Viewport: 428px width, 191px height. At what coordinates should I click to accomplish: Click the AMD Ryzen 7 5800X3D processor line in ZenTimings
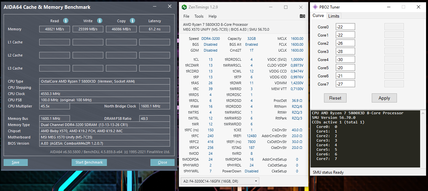pyautogui.click(x=216, y=24)
